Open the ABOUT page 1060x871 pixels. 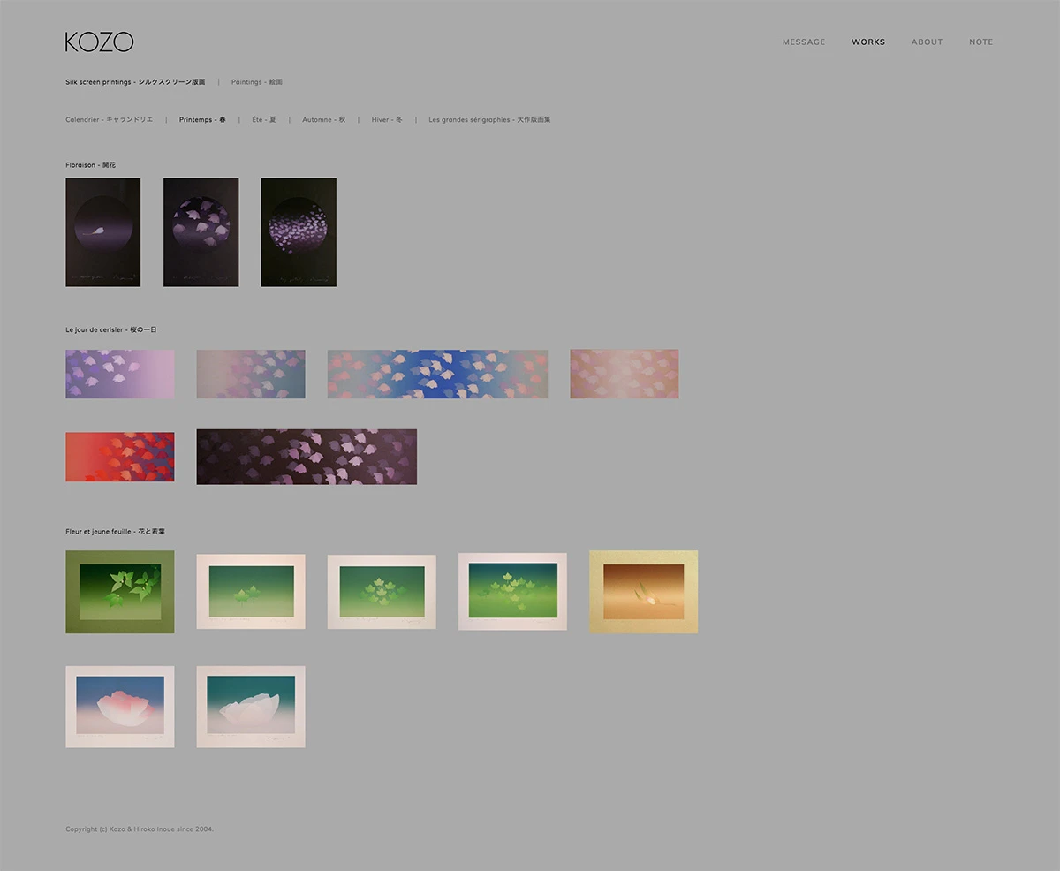tap(927, 42)
